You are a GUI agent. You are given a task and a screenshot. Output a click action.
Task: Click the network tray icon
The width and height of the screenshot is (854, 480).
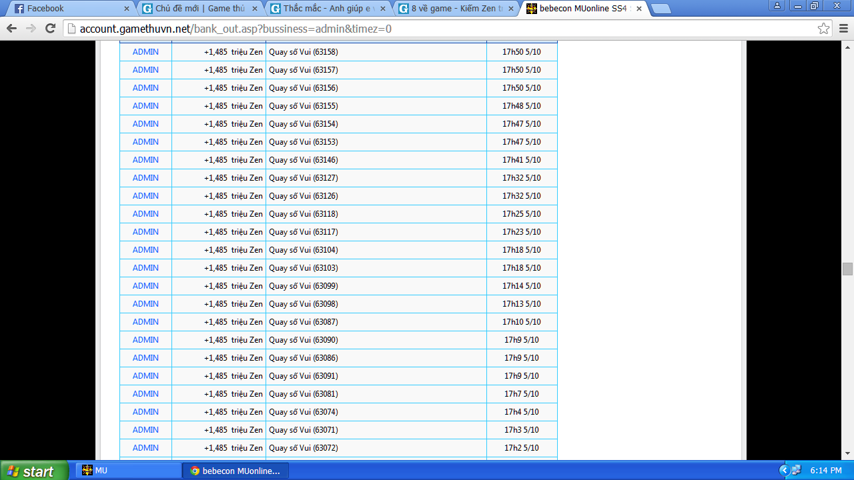pyautogui.click(x=797, y=471)
